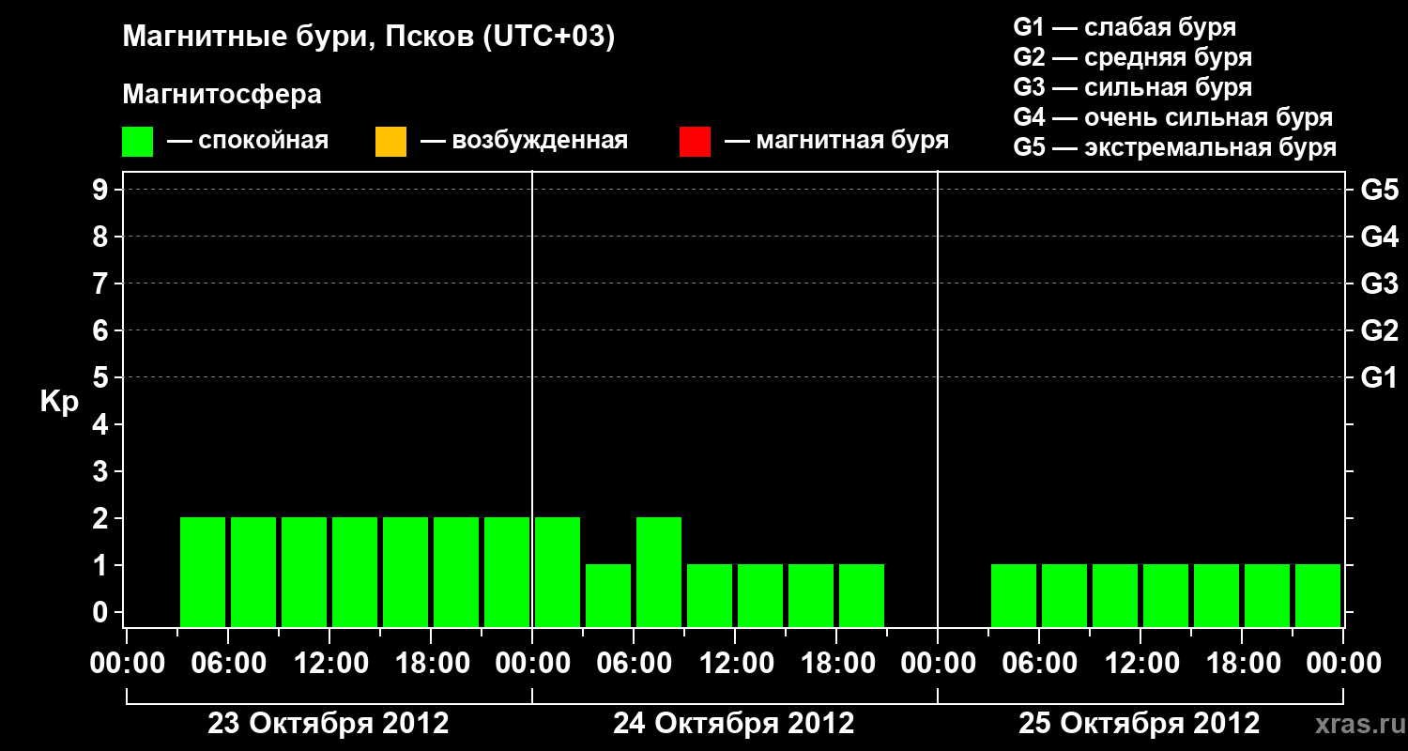The height and width of the screenshot is (751, 1408).
Task: Click the '25 Октября 2012' date label
Action: [1140, 724]
